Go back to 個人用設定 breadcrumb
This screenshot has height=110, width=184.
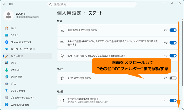[69, 13]
